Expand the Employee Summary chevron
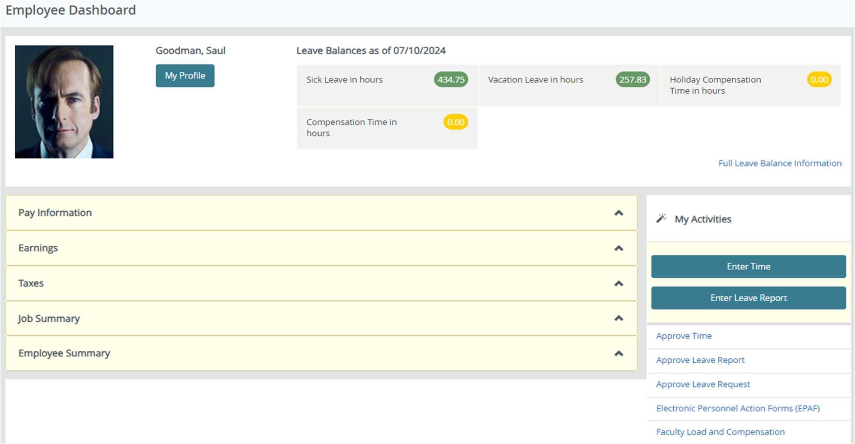The width and height of the screenshot is (855, 444). 619,353
